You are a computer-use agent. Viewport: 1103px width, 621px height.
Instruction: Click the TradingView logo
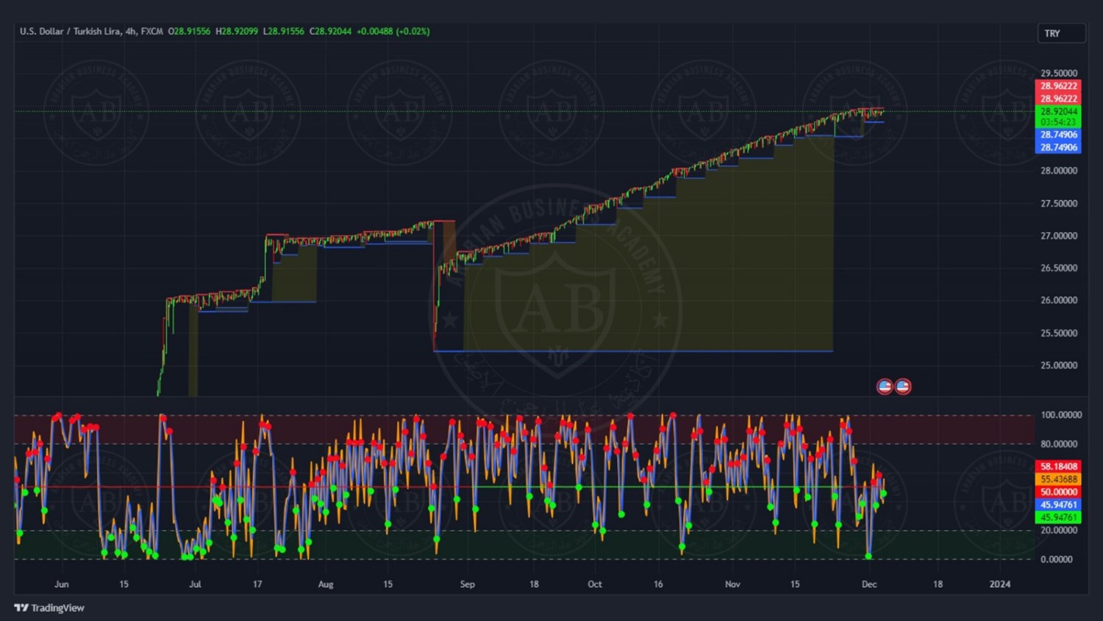click(x=49, y=608)
